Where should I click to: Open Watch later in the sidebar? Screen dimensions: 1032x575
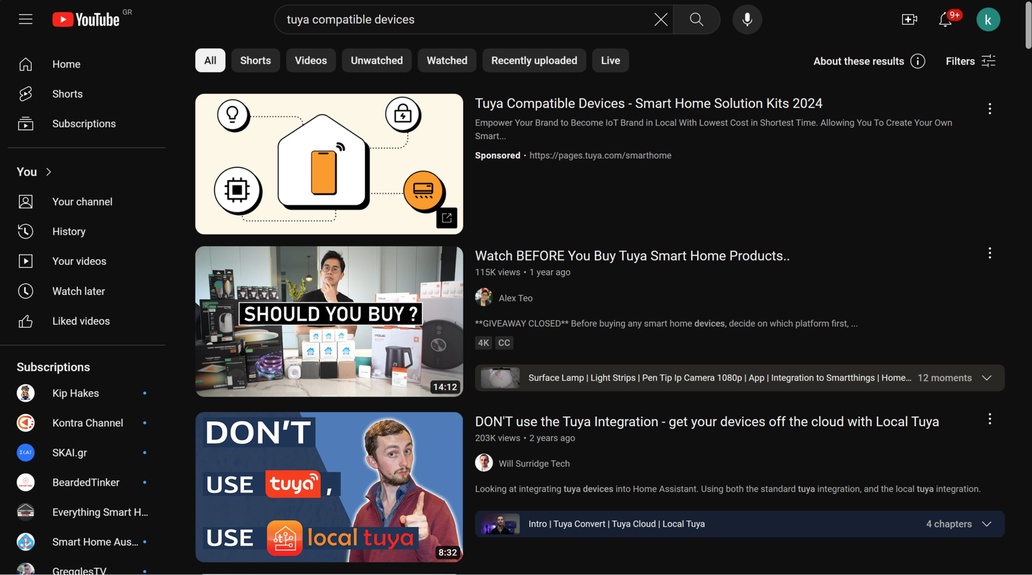click(x=79, y=291)
